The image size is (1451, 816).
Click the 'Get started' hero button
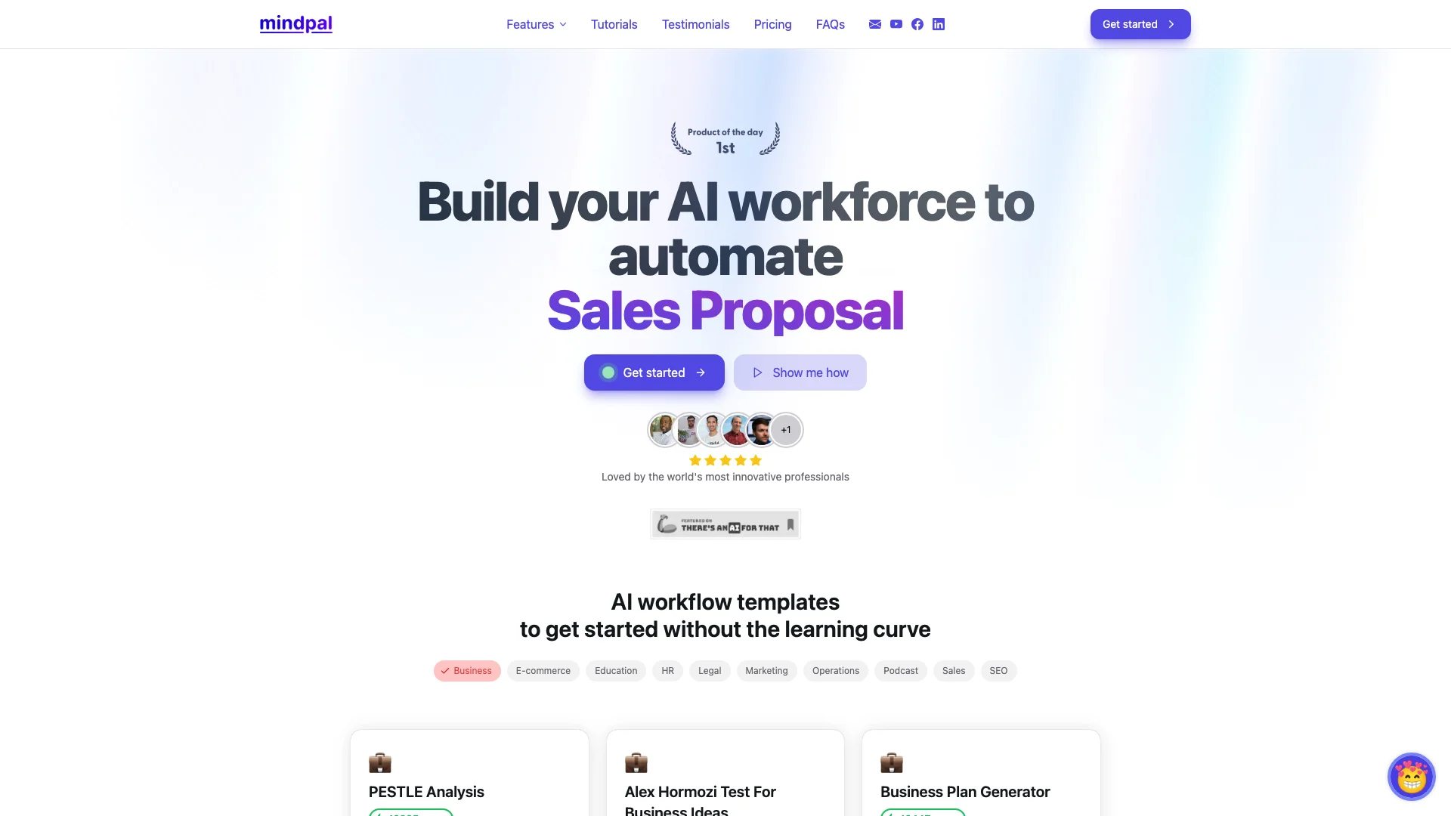tap(654, 372)
